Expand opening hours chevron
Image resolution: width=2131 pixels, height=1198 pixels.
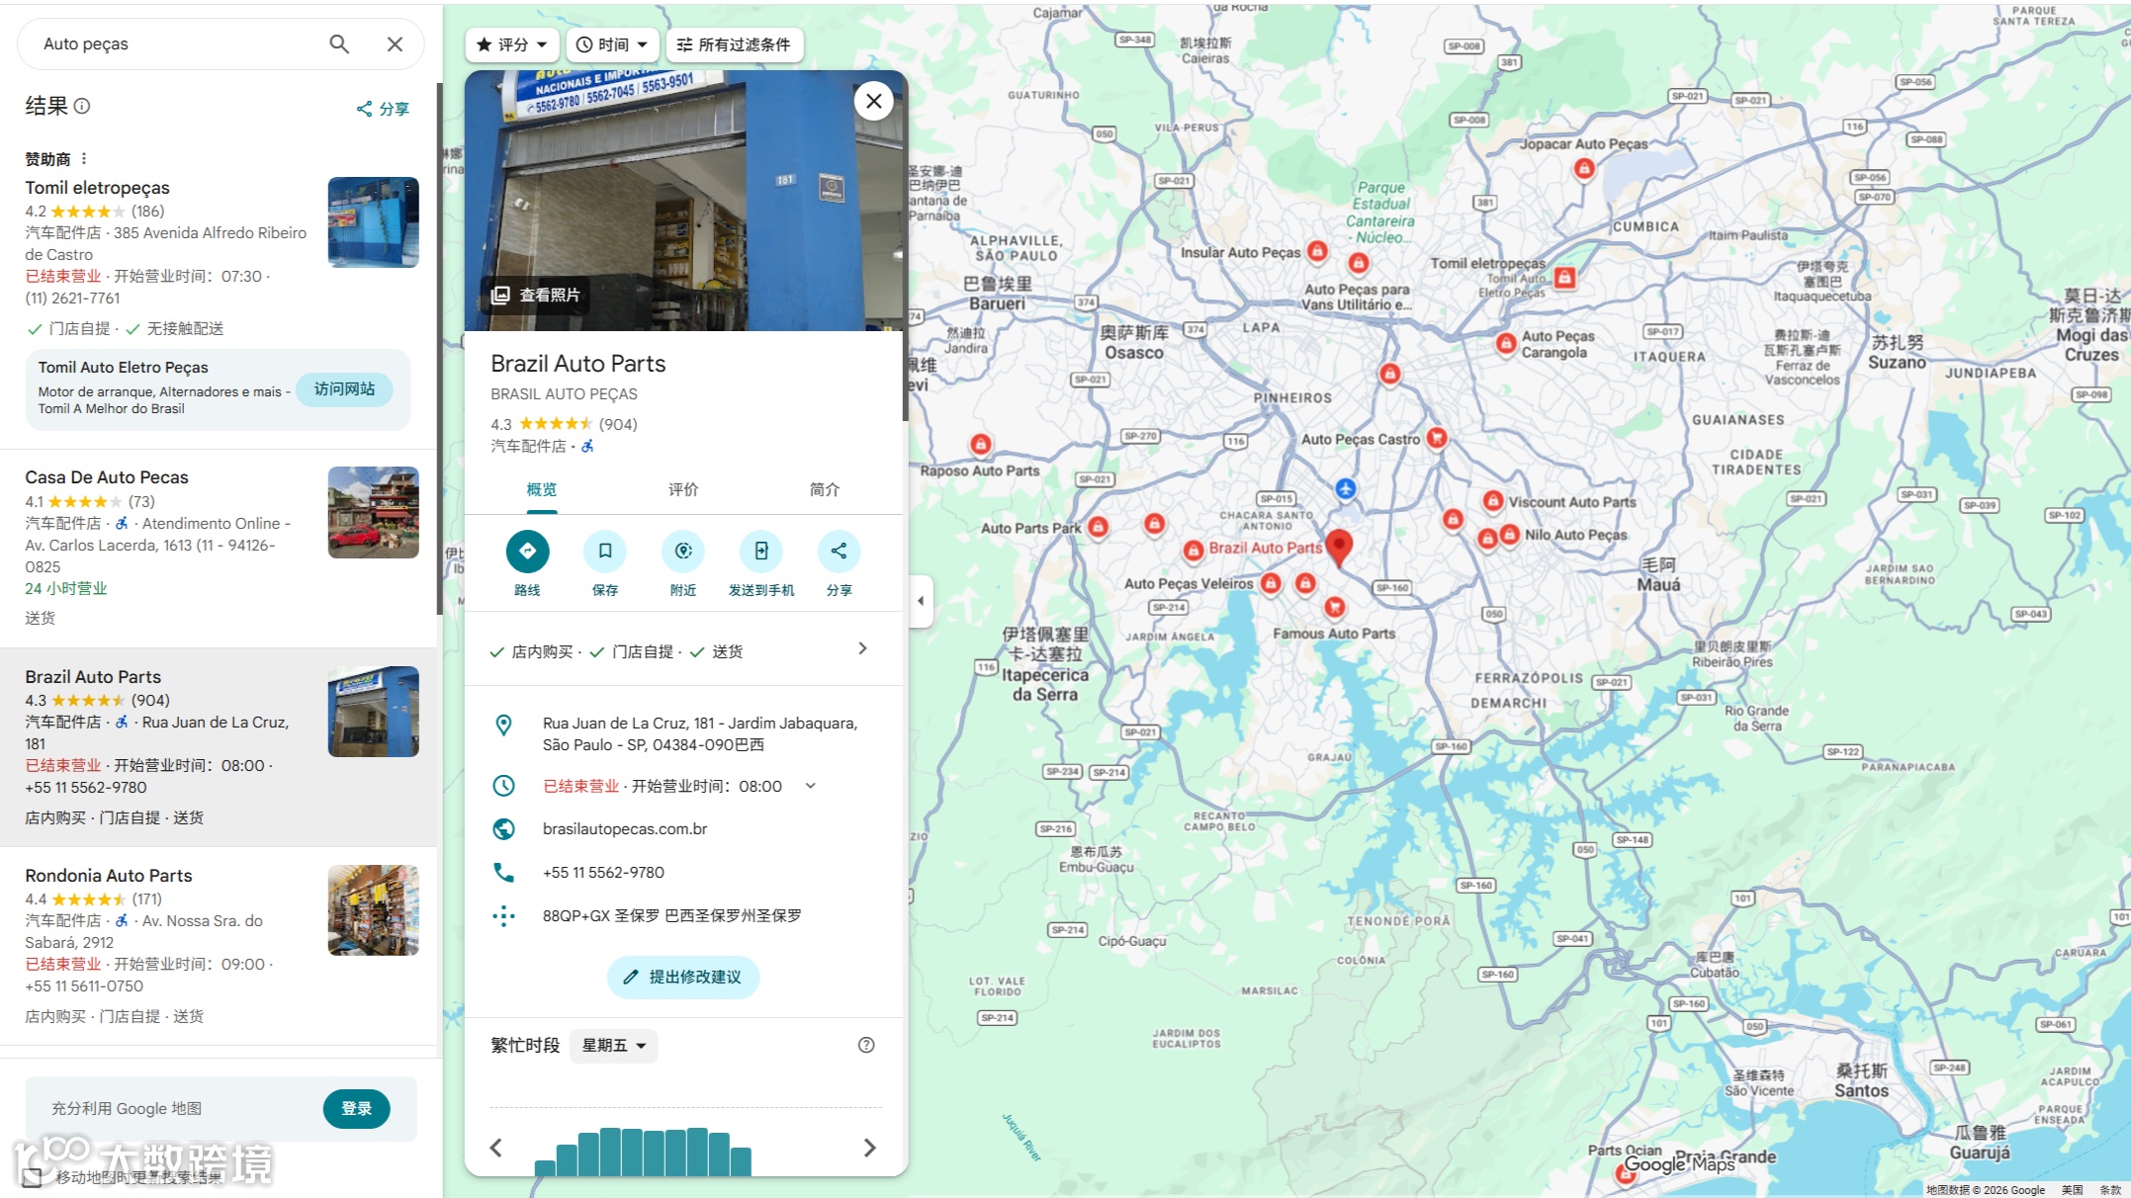coord(811,786)
